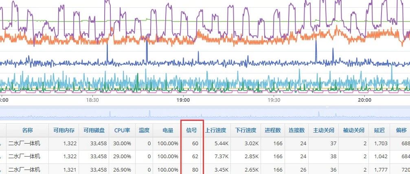Viewport: 410px width, 174px height.
Task: Click latency cell 1,777
Action: click(x=381, y=170)
